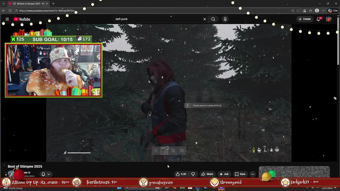340x191 pixels.
Task: Save the video to a playlist
Action: pyautogui.click(x=240, y=174)
